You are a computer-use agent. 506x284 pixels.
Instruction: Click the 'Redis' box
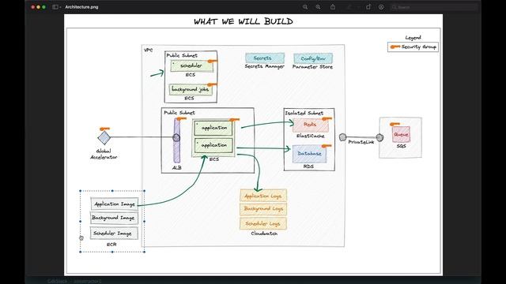[x=311, y=125]
